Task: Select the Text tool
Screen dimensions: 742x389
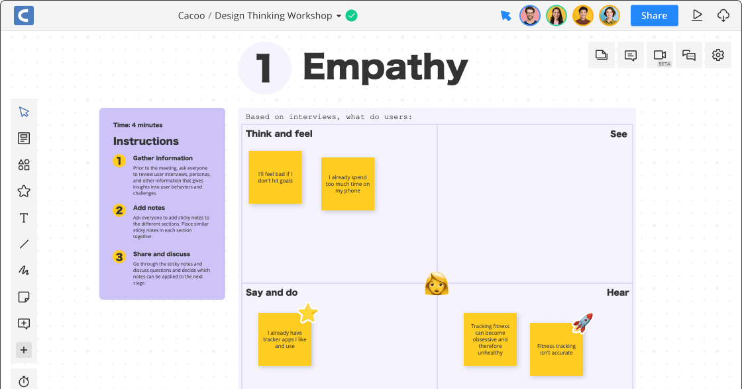Action: pos(24,217)
